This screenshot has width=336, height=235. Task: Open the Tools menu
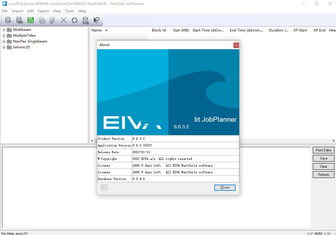click(x=69, y=11)
